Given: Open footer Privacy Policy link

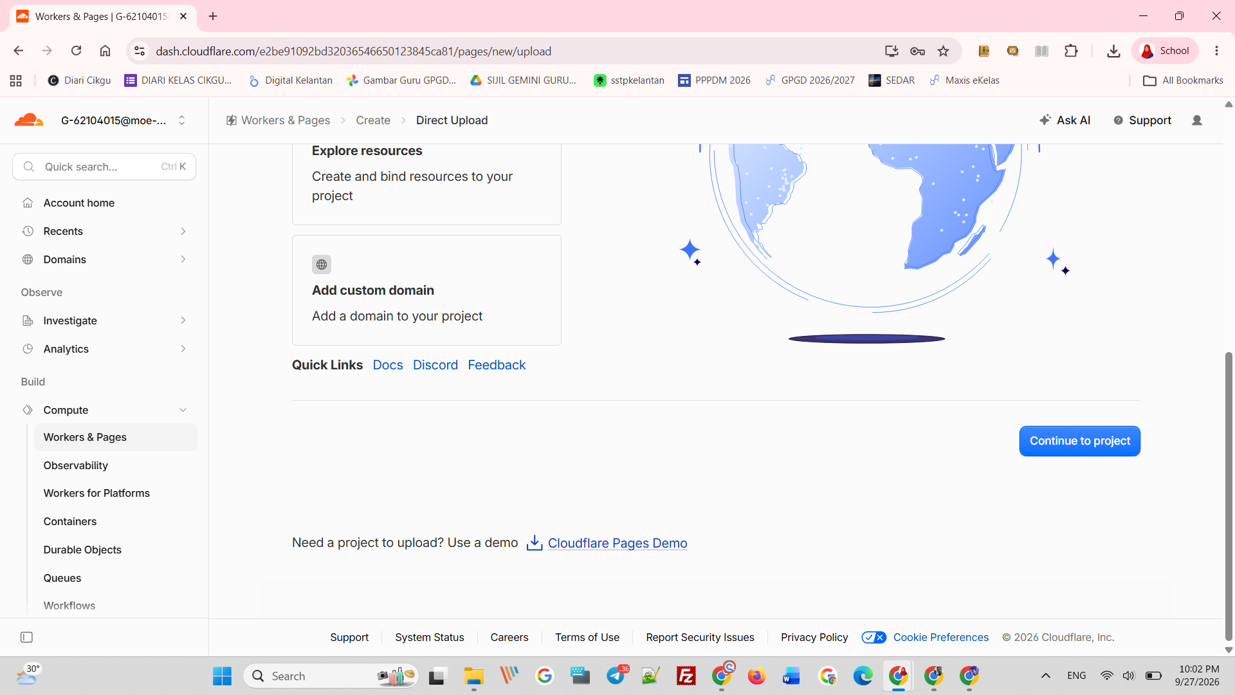Looking at the screenshot, I should (814, 637).
